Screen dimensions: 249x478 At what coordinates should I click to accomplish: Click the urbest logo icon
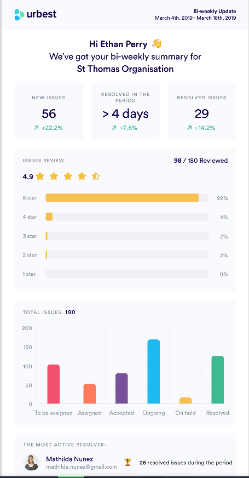(x=19, y=15)
